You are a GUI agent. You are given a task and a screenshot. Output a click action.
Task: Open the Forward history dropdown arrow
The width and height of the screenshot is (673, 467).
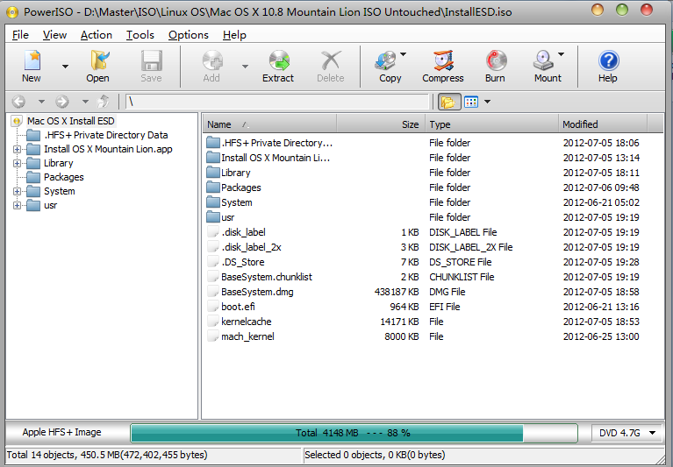click(x=85, y=102)
